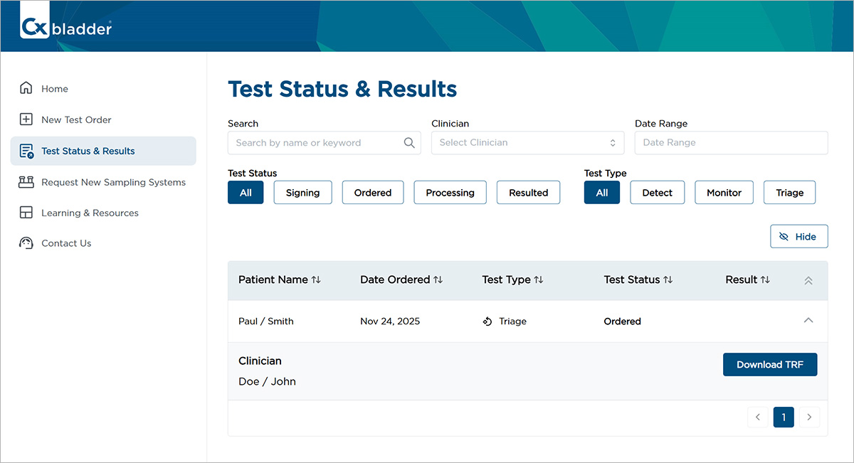Filter Test Status by Signing
The width and height of the screenshot is (854, 463).
tap(302, 193)
